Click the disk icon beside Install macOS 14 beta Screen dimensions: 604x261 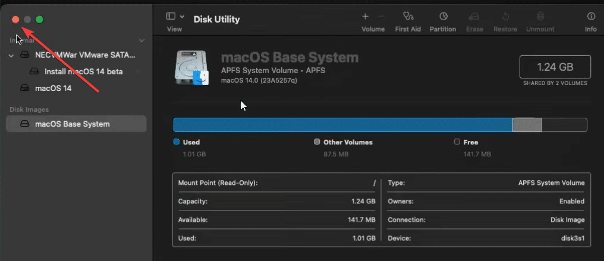click(34, 71)
